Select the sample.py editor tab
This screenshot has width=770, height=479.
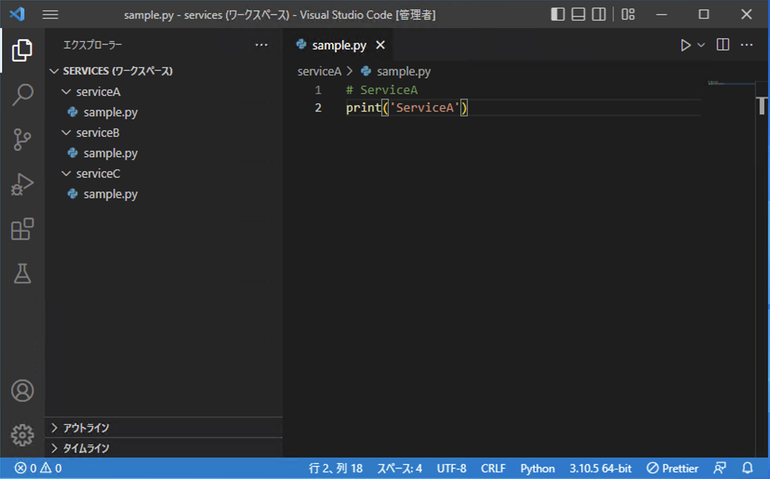coord(339,45)
